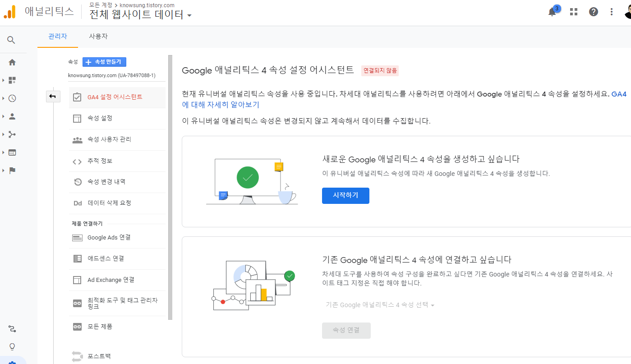631x364 pixels.
Task: Click the back arrow column button
Action: click(53, 96)
